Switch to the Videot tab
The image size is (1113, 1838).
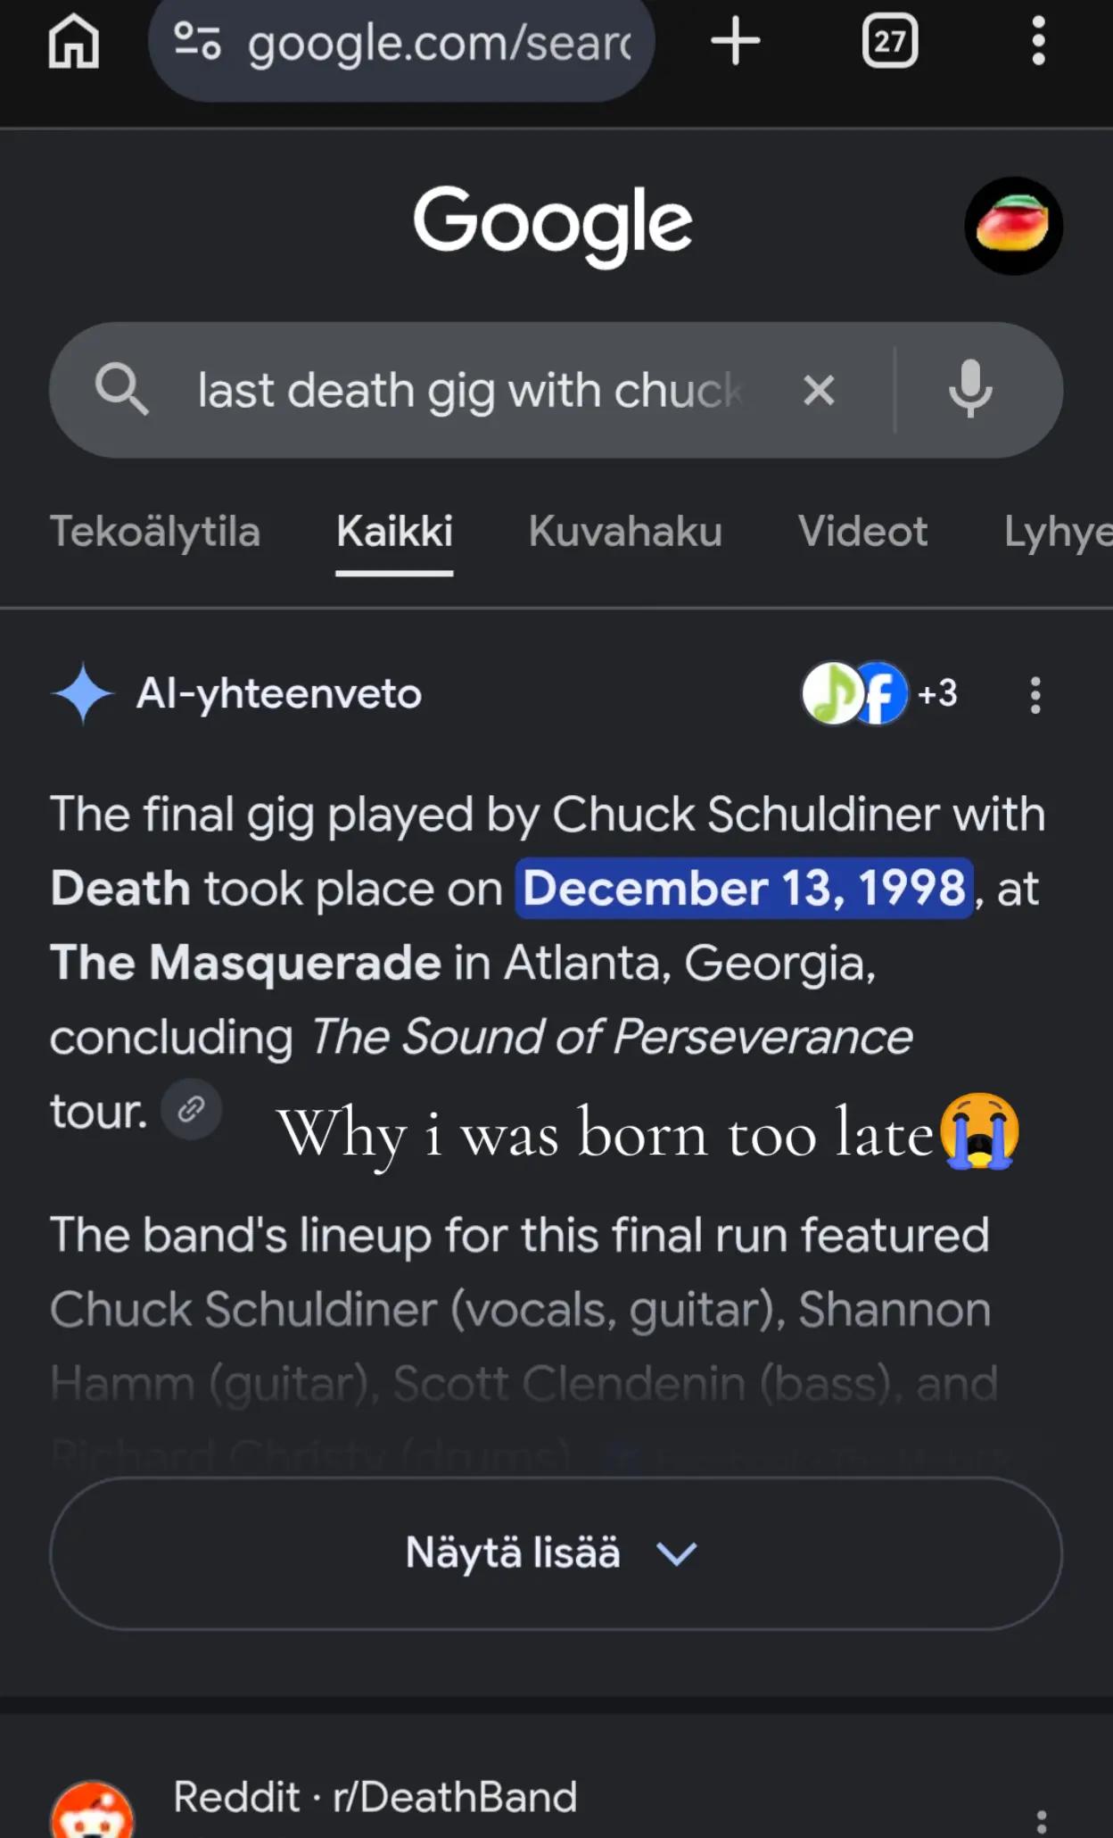point(863,532)
